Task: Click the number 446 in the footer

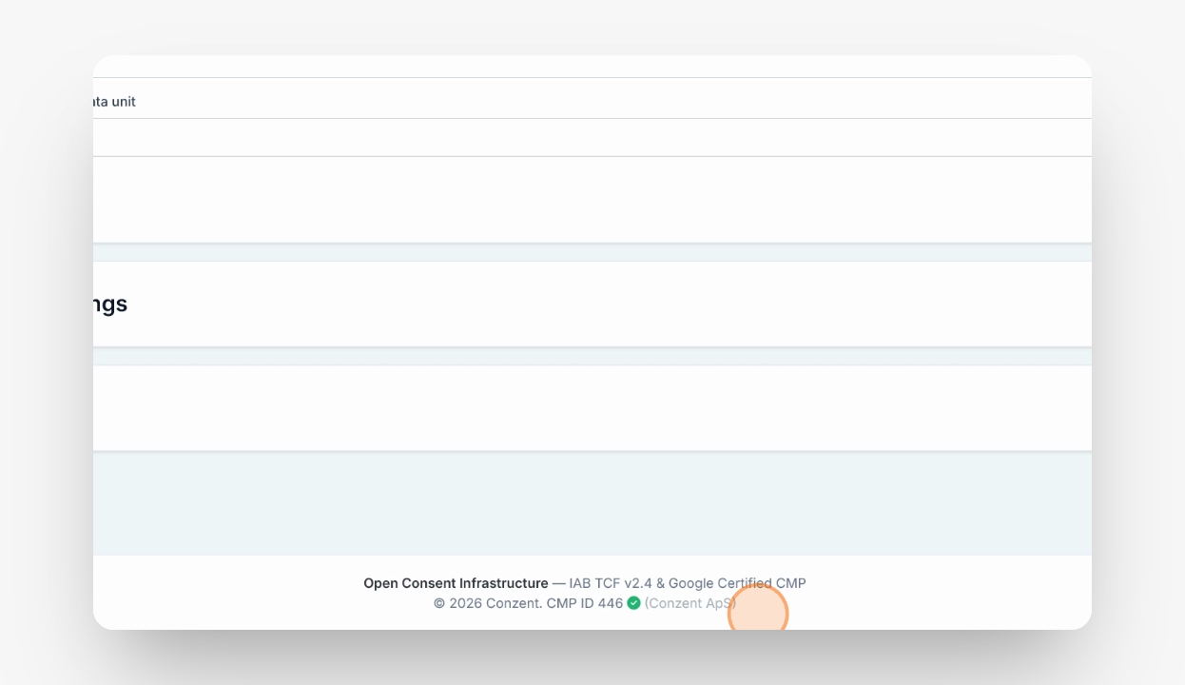Action: pos(611,603)
